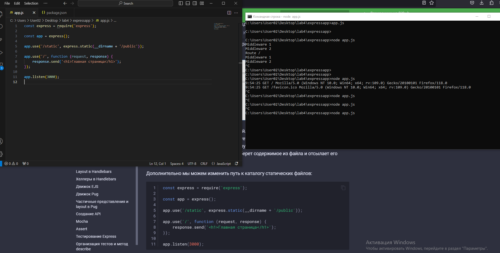Screen dimensions: 500x253
Task: Expand the expressapp breadcrumb folder
Action: pyautogui.click(x=82, y=20)
